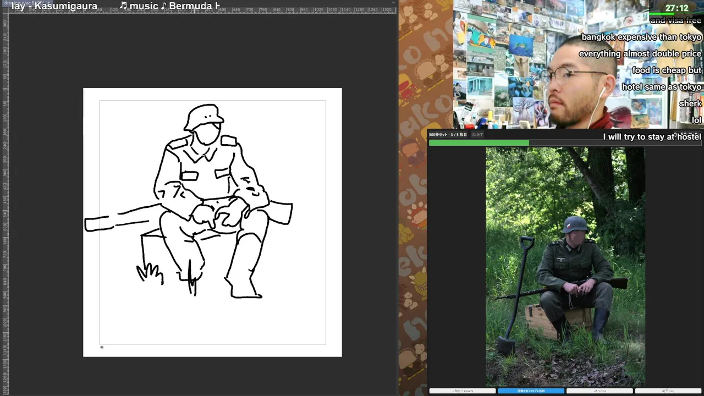704x396 pixels.
Task: Click the vertical ruler left of the canvas
Action: [x=5, y=204]
